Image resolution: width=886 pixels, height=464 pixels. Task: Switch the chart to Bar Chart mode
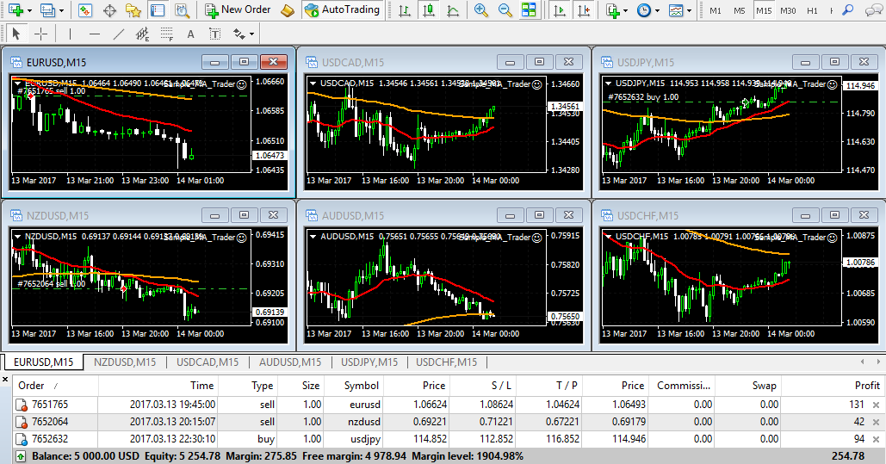pyautogui.click(x=405, y=10)
